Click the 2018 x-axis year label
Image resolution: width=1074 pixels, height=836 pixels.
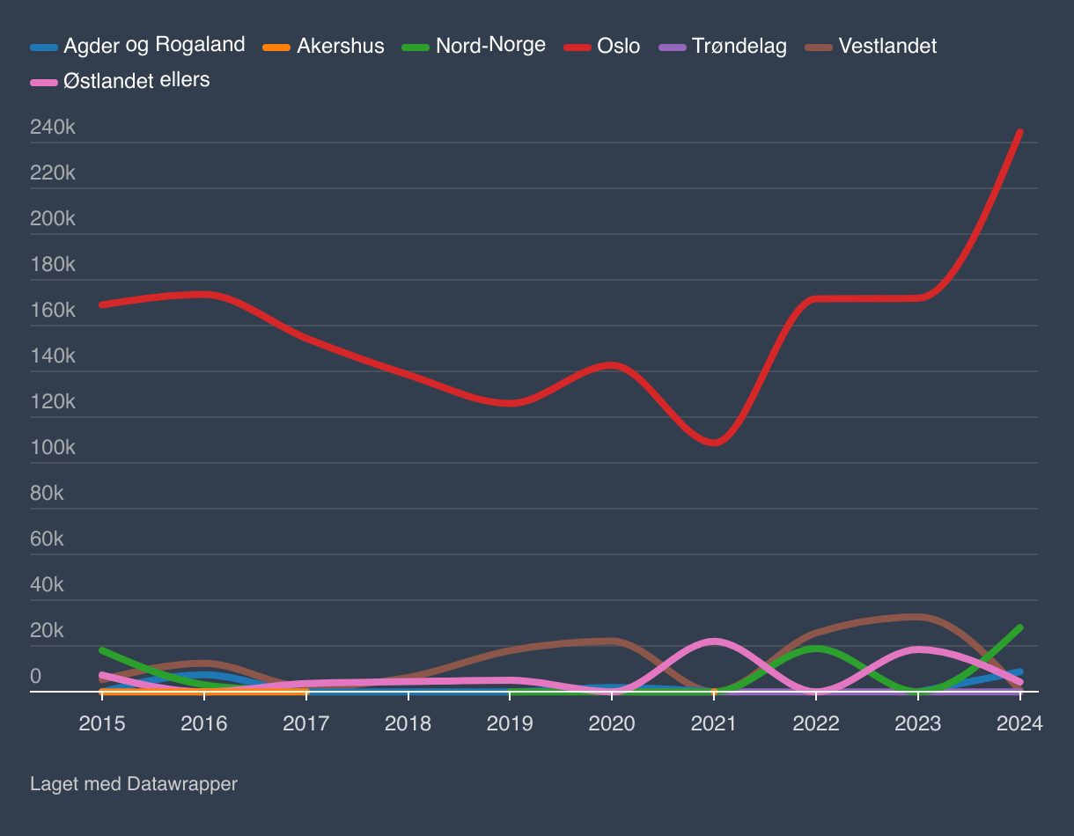pyautogui.click(x=408, y=723)
